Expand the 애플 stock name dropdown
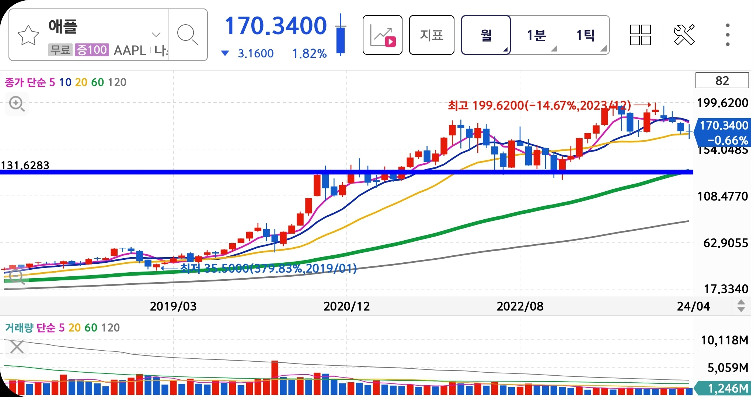The height and width of the screenshot is (397, 753). pyautogui.click(x=156, y=35)
